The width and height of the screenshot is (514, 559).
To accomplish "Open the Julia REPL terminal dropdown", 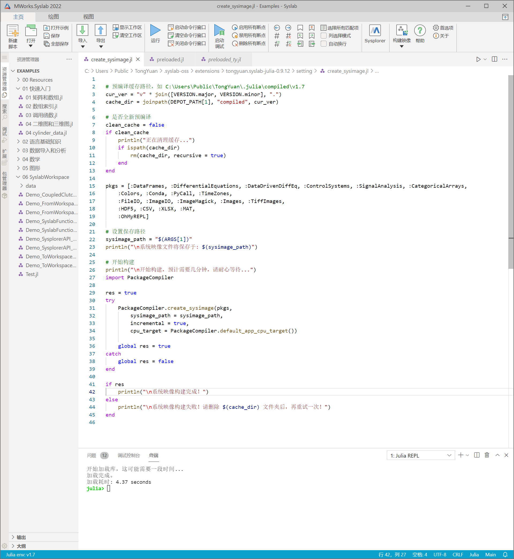I will (420, 455).
